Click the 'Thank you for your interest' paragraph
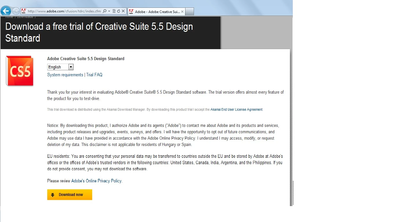This screenshot has height=222, width=396. coord(166,95)
